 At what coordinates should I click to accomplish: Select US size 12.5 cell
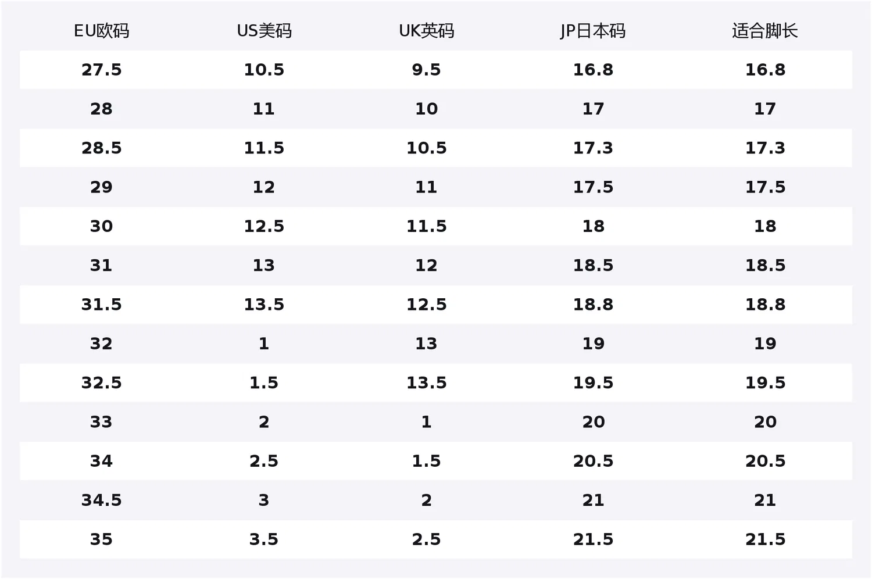(x=264, y=226)
